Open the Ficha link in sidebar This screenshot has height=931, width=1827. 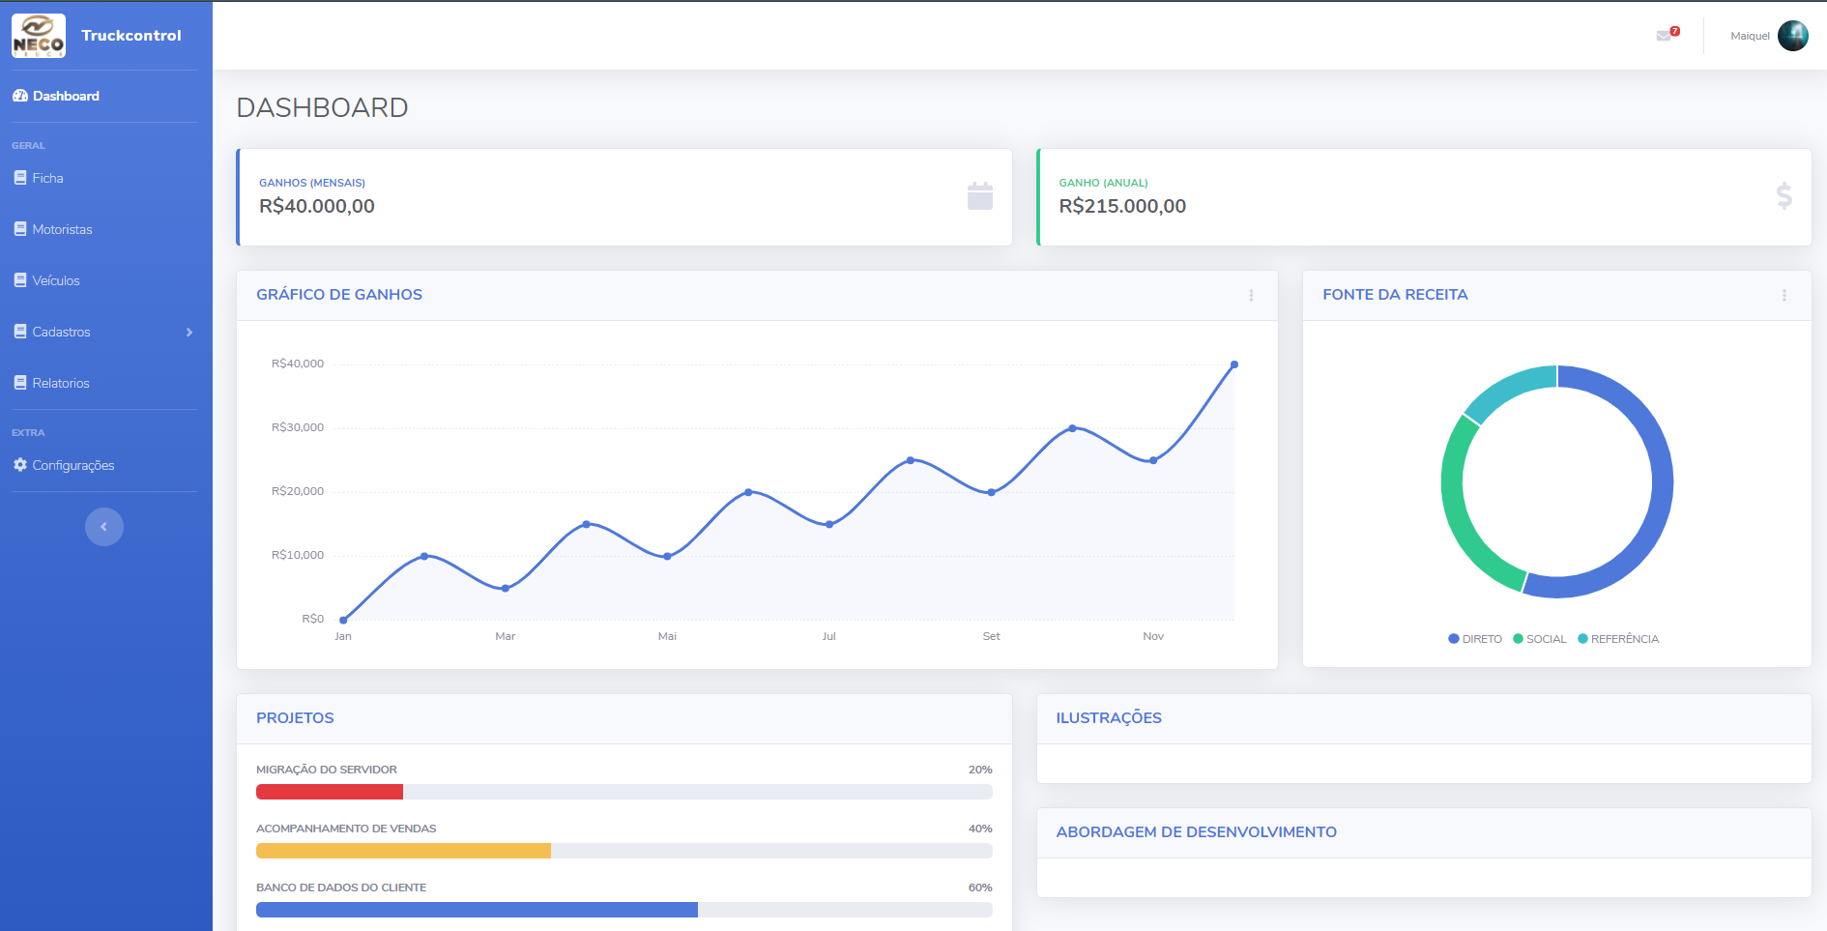pyautogui.click(x=47, y=178)
